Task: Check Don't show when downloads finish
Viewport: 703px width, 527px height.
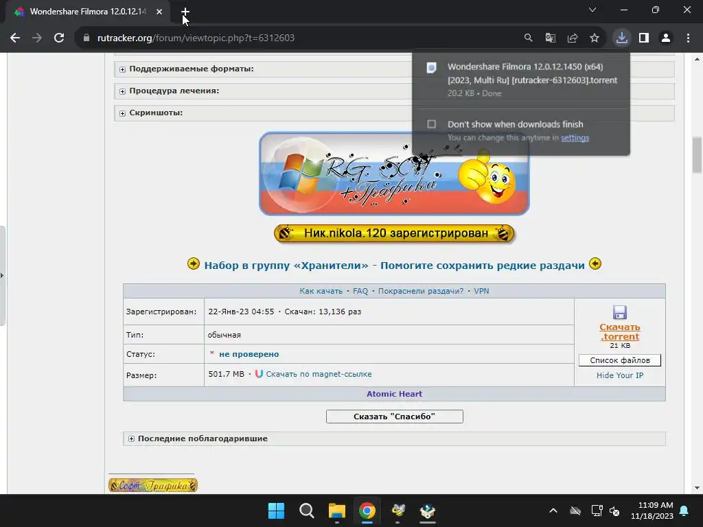Action: [x=431, y=124]
